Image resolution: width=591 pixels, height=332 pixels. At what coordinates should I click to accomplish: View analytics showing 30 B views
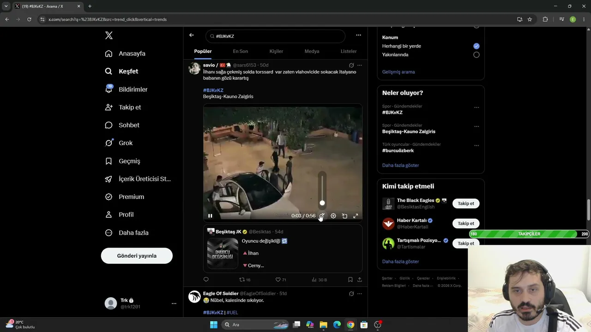[319, 279]
